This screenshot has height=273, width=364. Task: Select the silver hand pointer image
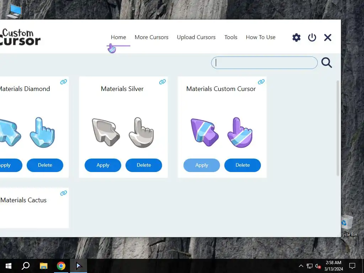click(141, 132)
